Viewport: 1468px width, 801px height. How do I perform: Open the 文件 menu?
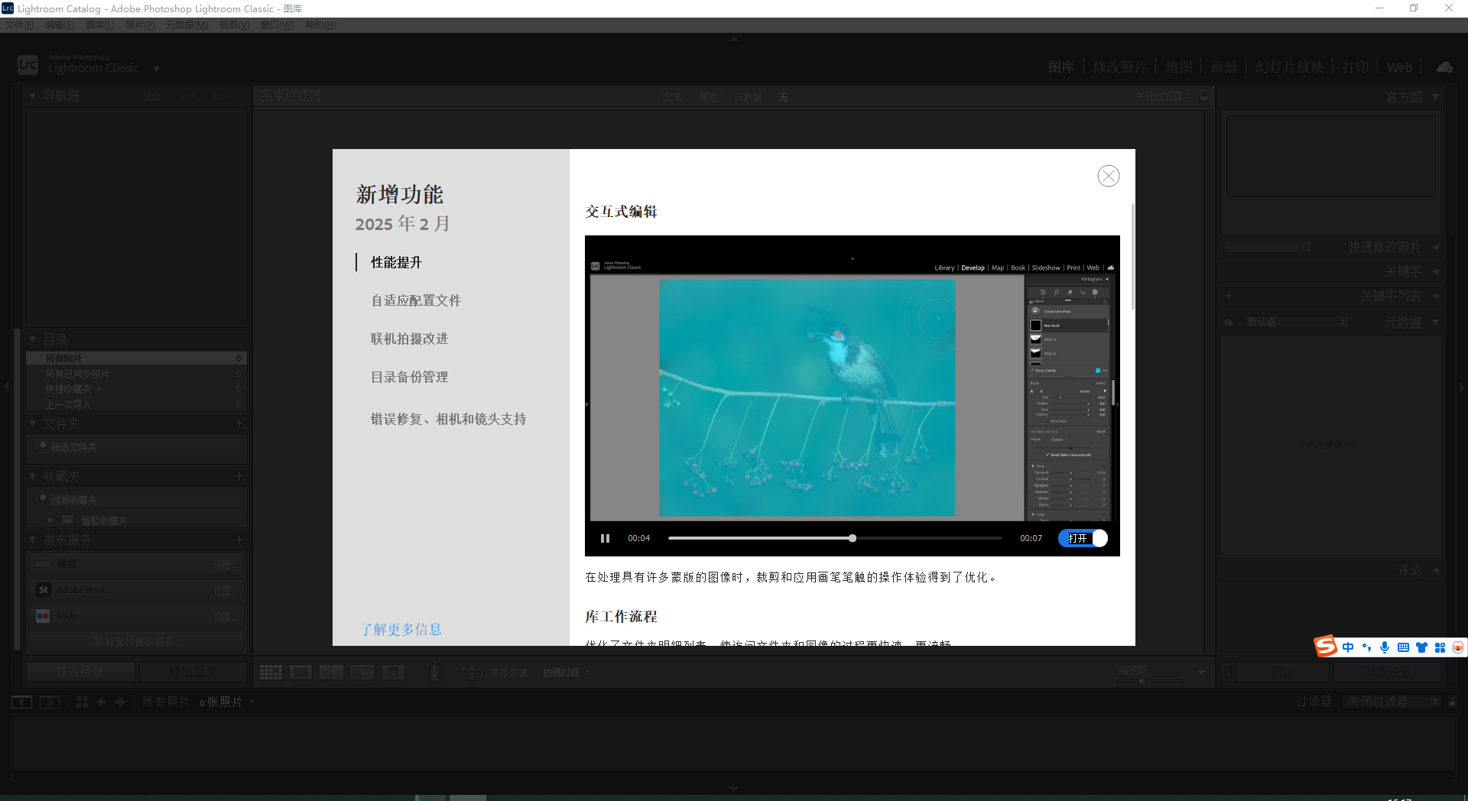click(19, 24)
